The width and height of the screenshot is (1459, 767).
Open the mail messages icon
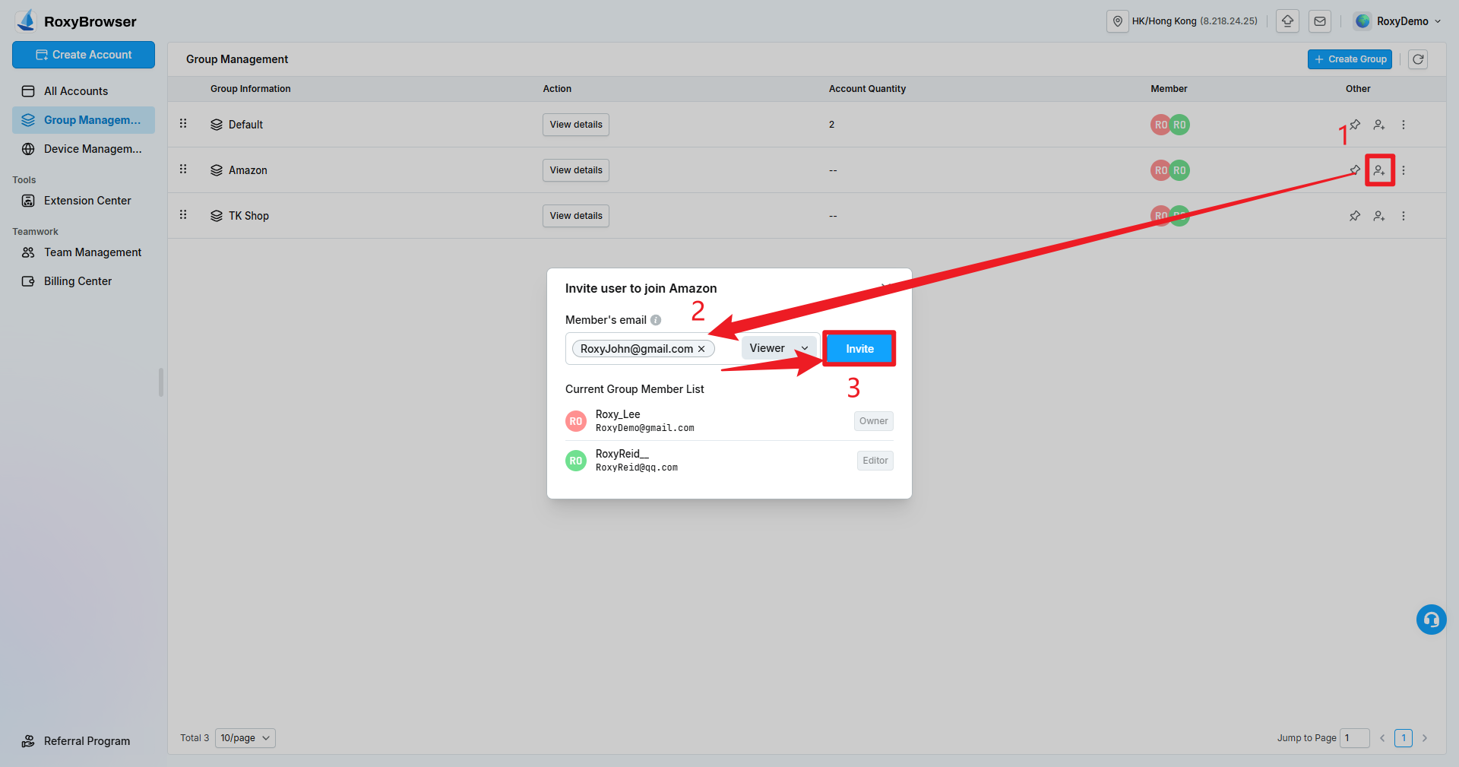click(1320, 21)
